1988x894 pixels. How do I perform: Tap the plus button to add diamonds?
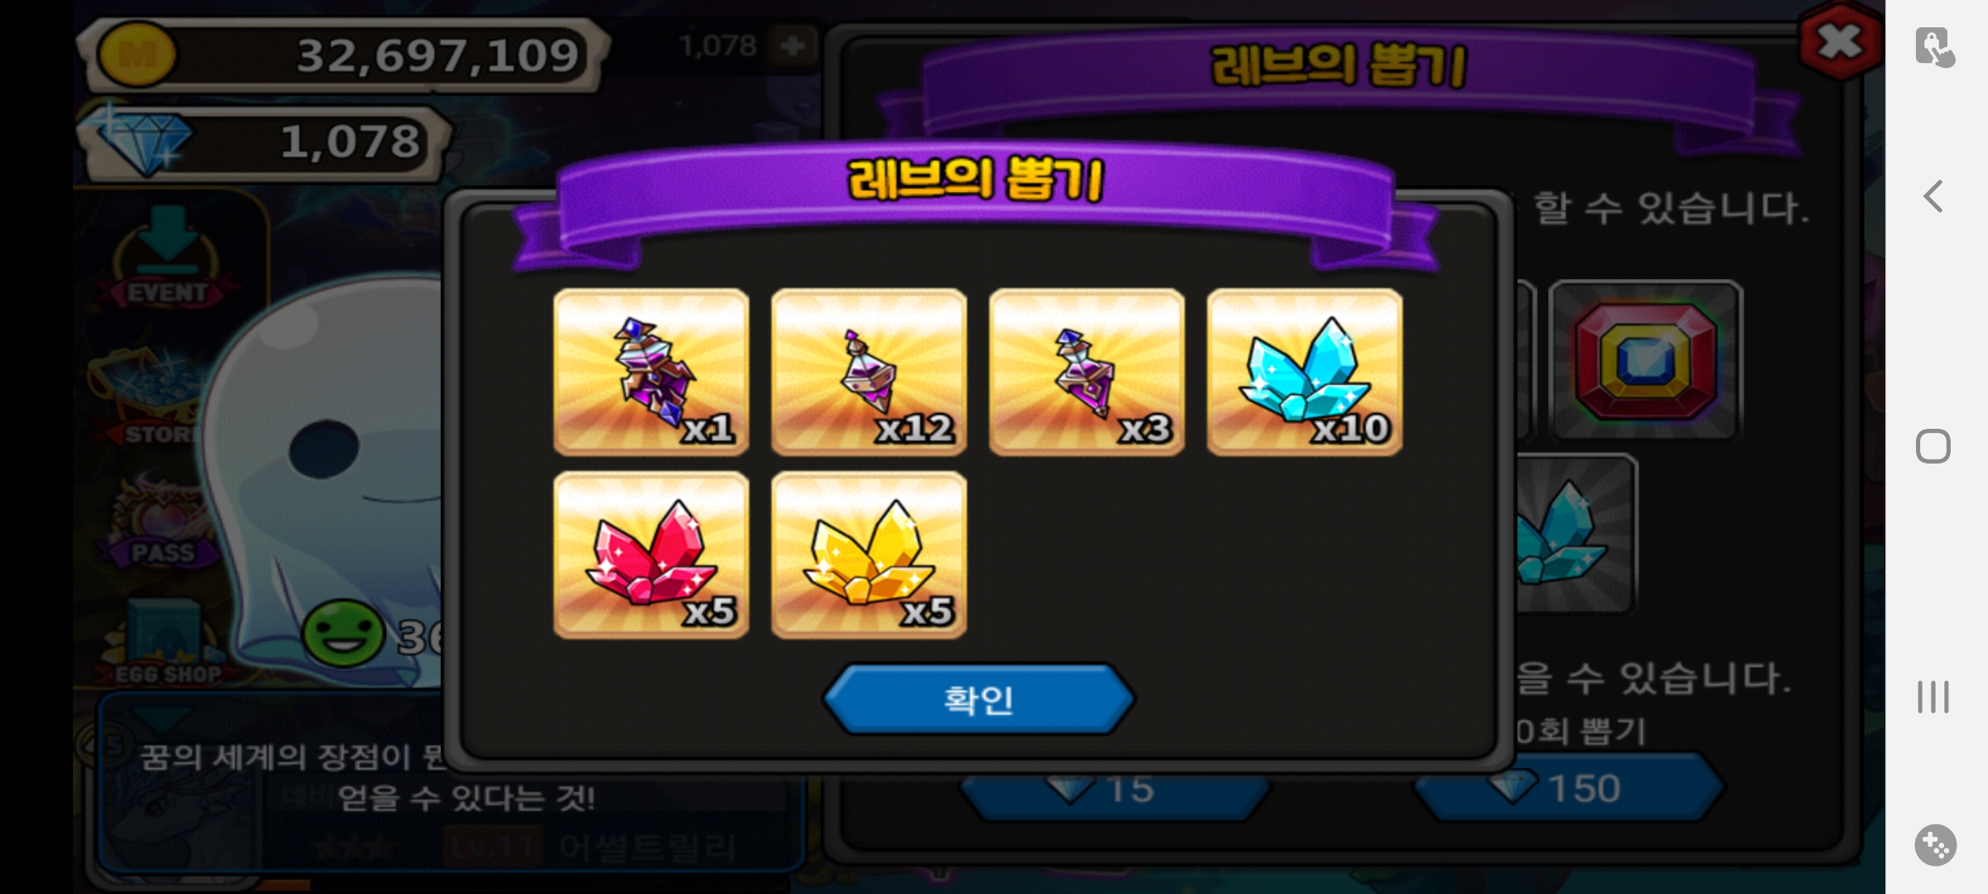coord(792,46)
